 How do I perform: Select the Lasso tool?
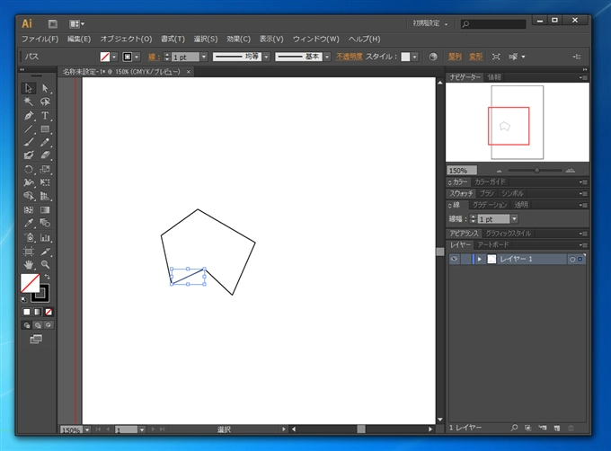(45, 102)
